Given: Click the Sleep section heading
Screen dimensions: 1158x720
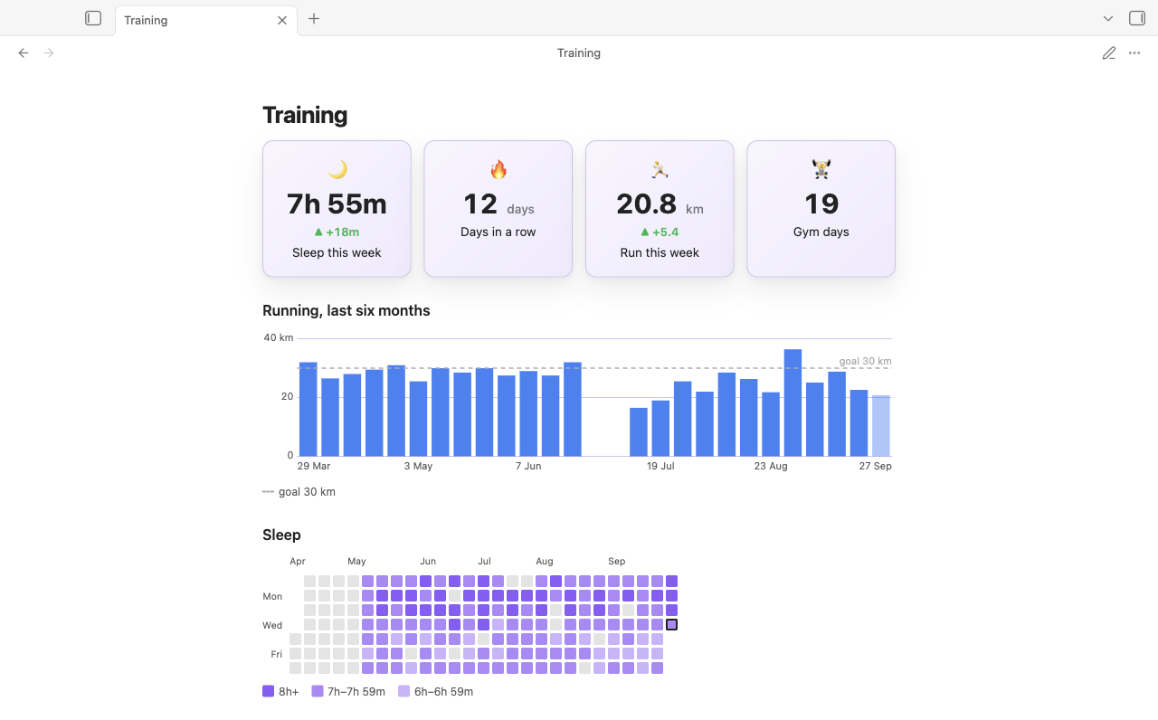Looking at the screenshot, I should pos(281,535).
